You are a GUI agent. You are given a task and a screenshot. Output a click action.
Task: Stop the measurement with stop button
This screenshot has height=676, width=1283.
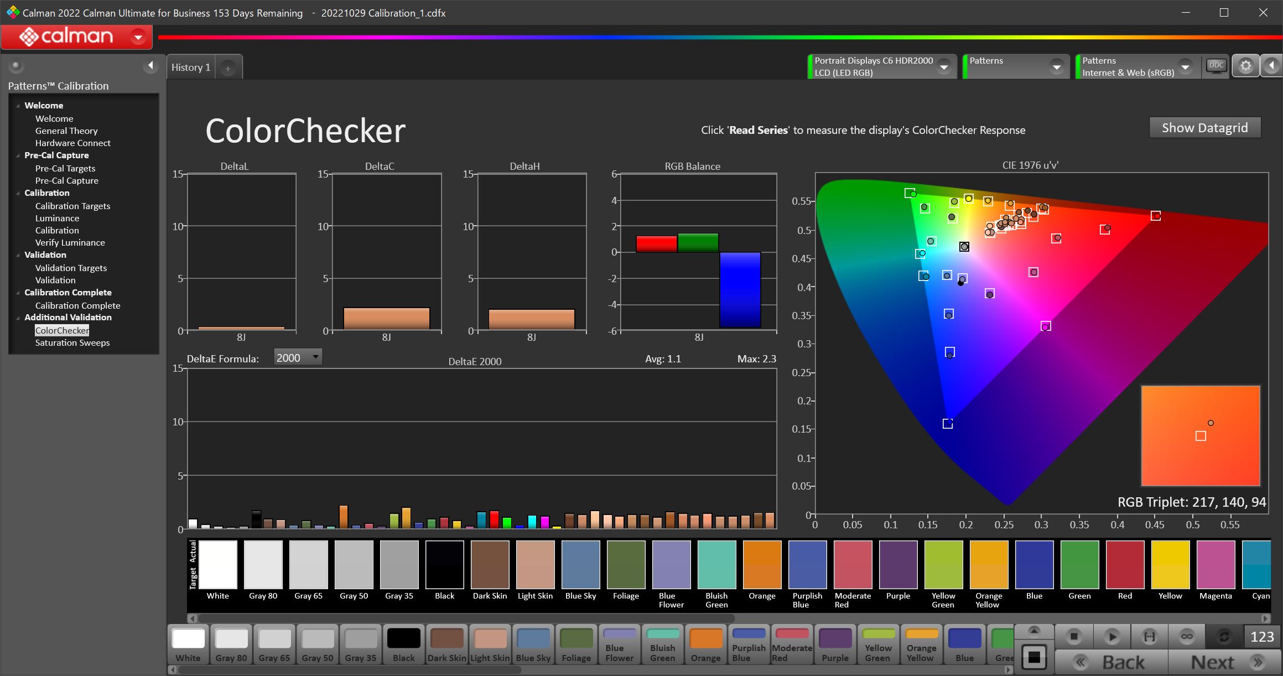[1074, 637]
